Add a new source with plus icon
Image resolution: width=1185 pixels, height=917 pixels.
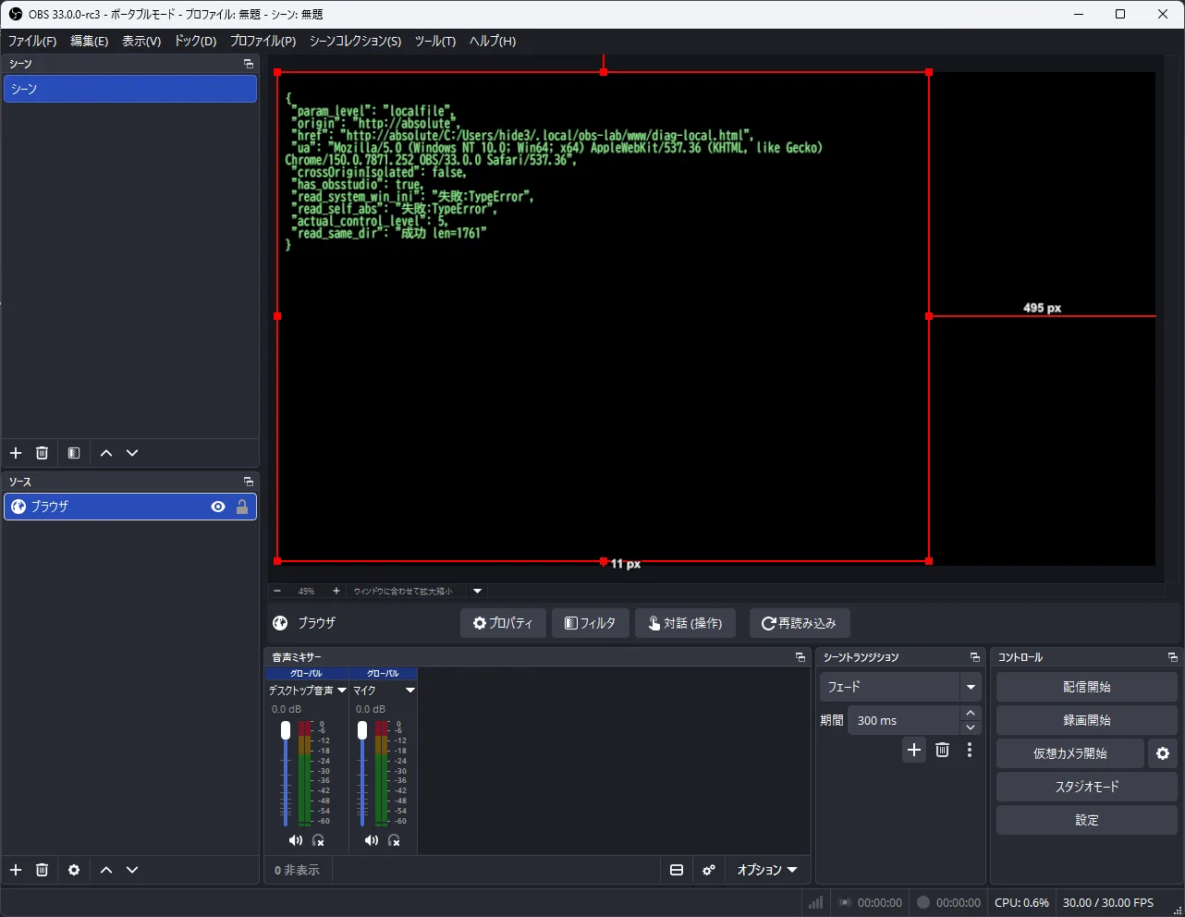click(16, 870)
